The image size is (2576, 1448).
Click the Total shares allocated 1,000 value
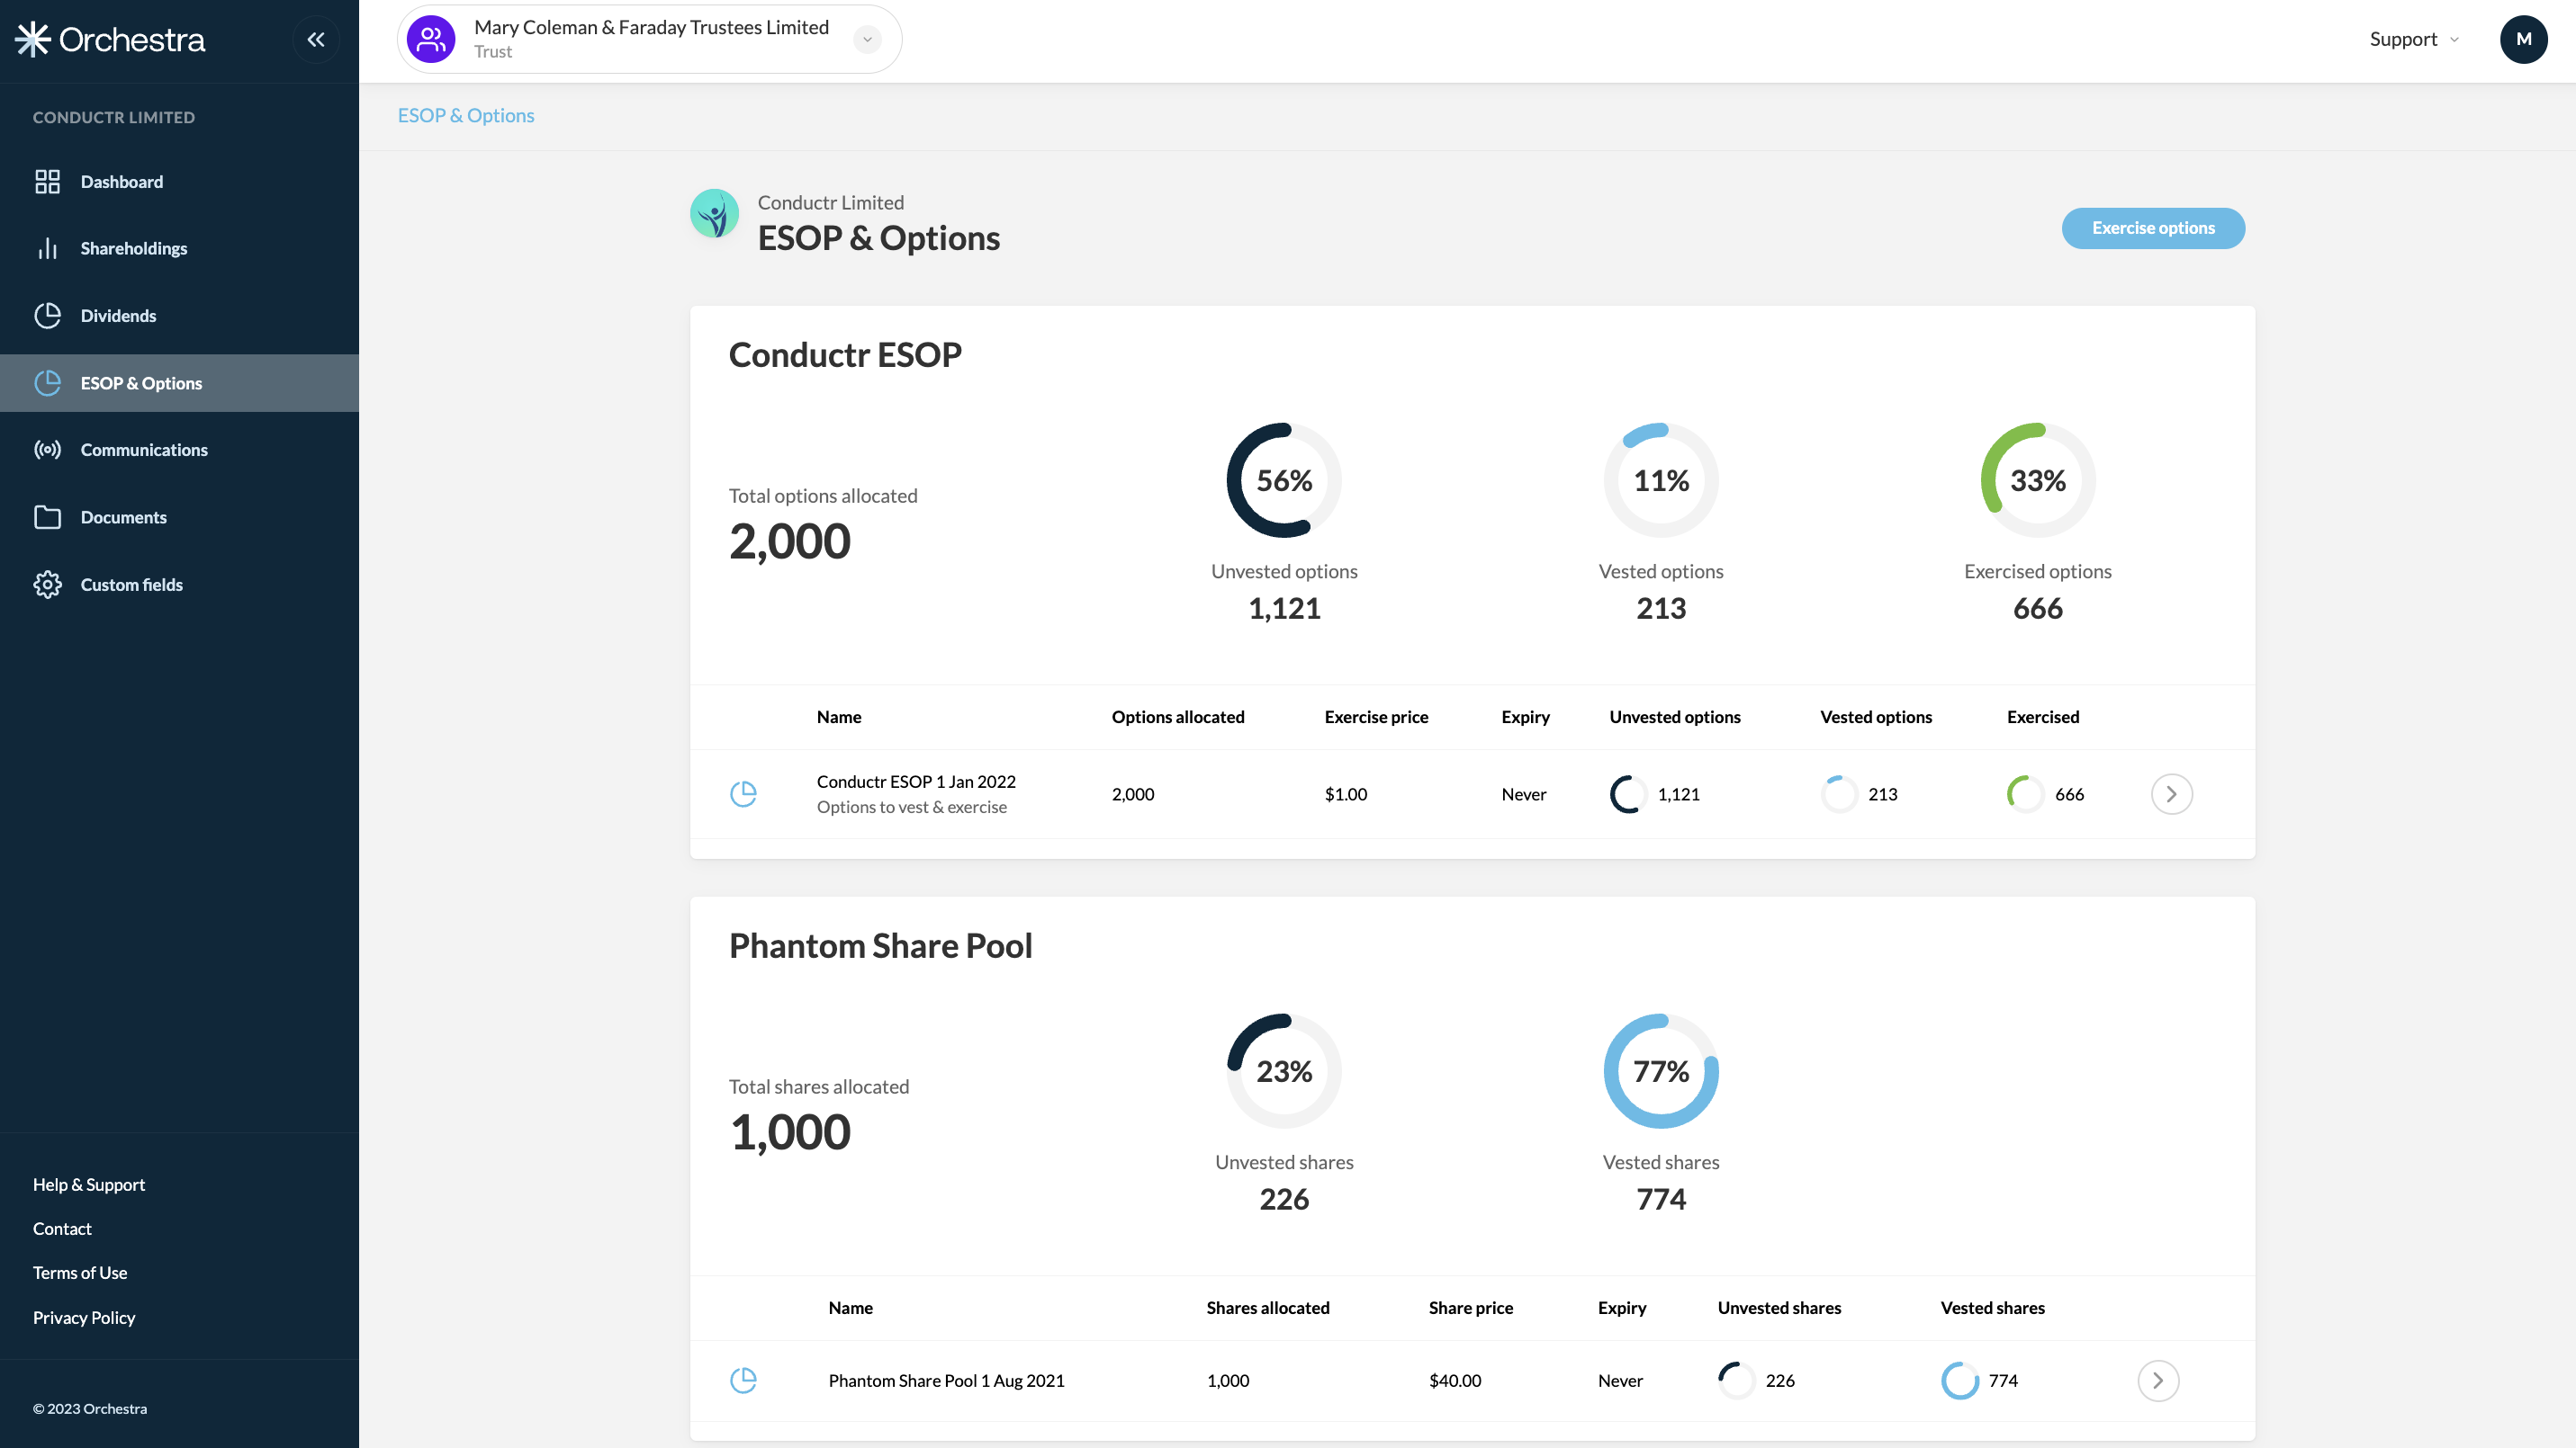coord(790,1132)
